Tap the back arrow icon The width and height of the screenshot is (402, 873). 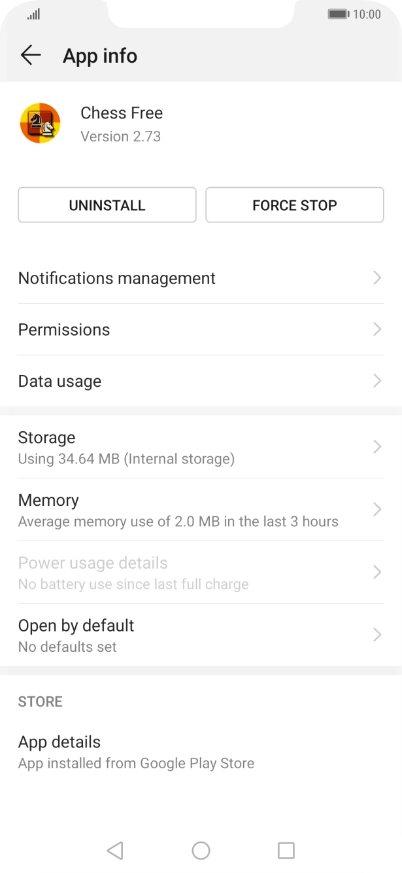[x=30, y=56]
